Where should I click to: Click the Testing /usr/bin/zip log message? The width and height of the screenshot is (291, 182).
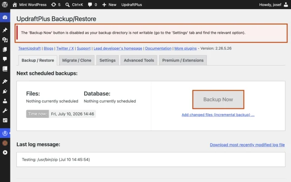click(56, 160)
